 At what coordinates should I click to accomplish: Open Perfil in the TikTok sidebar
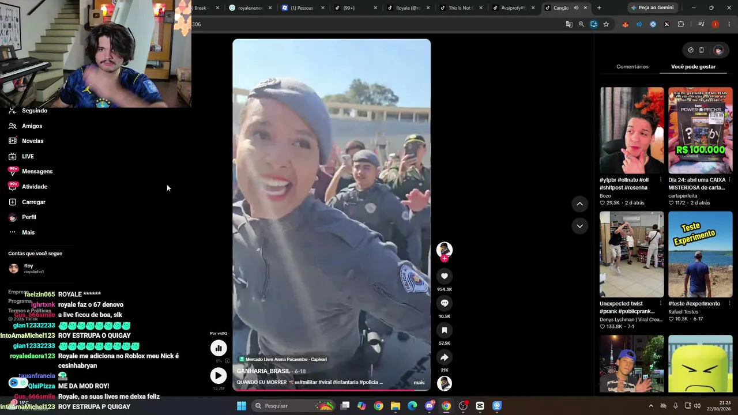pos(23,217)
